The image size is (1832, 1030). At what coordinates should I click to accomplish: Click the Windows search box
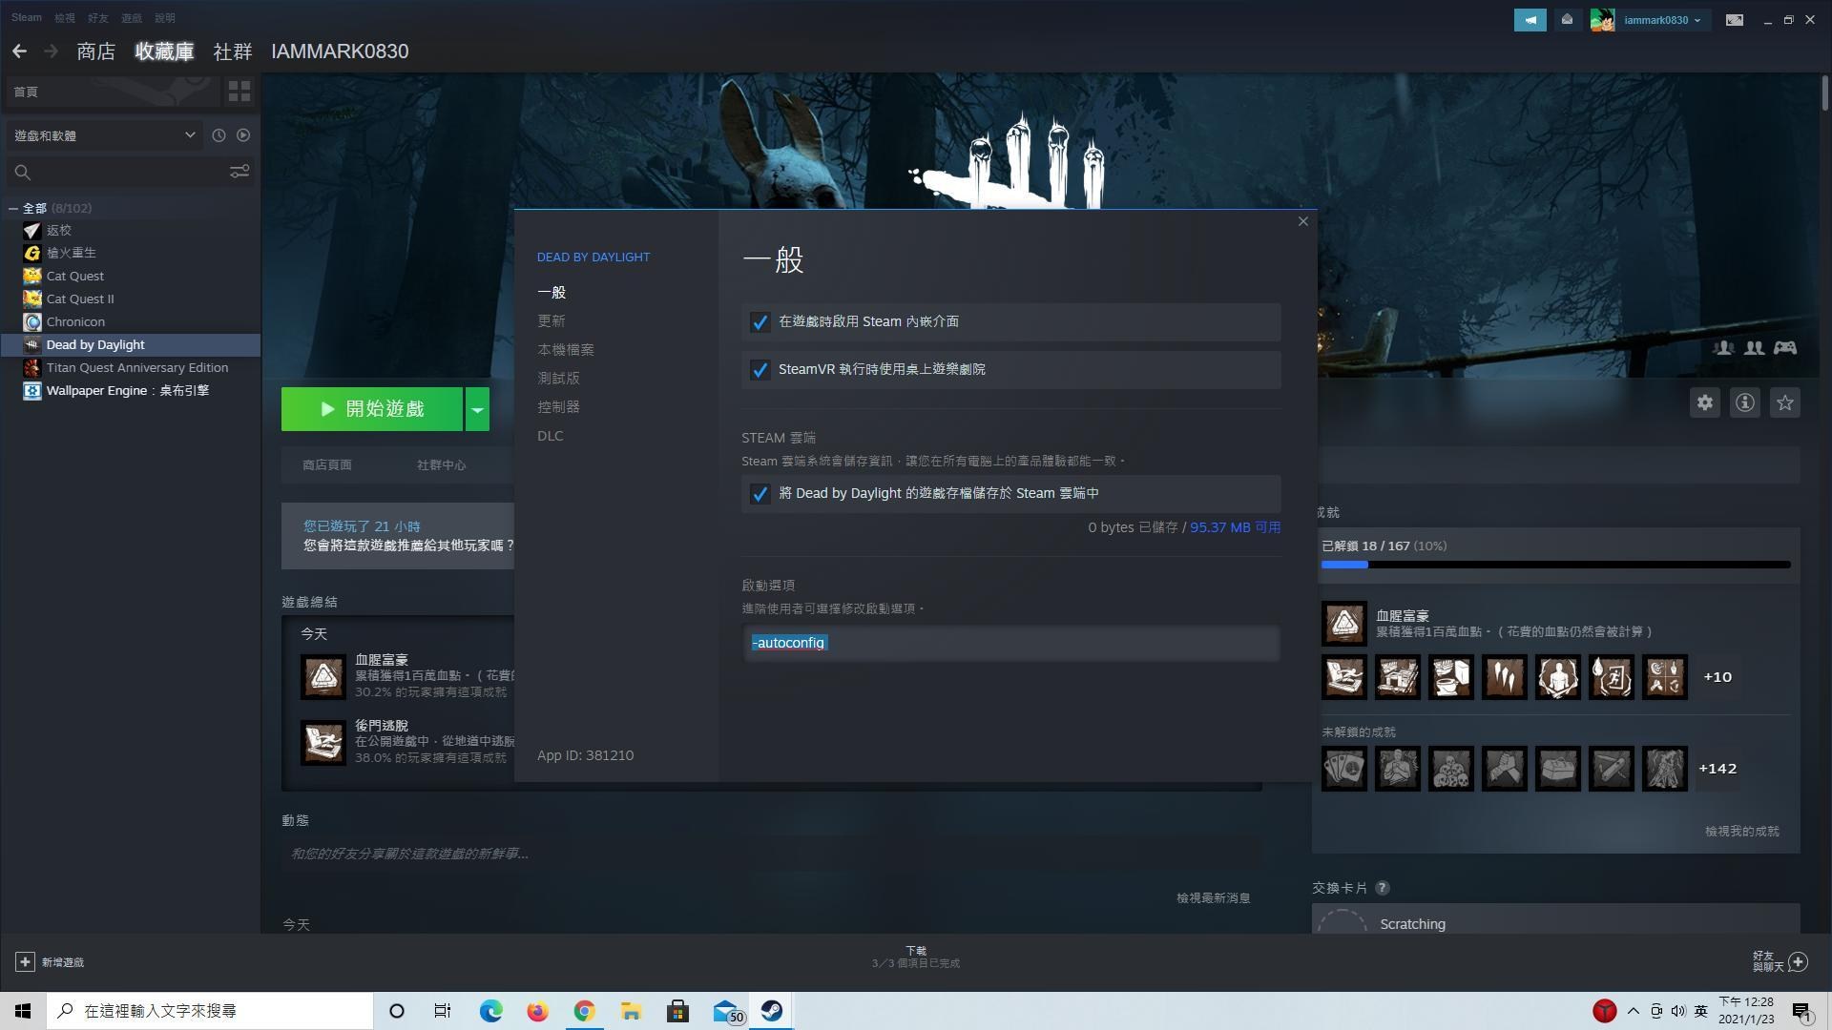click(x=210, y=1011)
